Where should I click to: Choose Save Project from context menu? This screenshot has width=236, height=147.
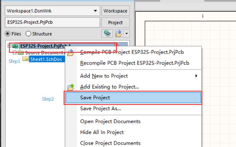click(x=133, y=98)
